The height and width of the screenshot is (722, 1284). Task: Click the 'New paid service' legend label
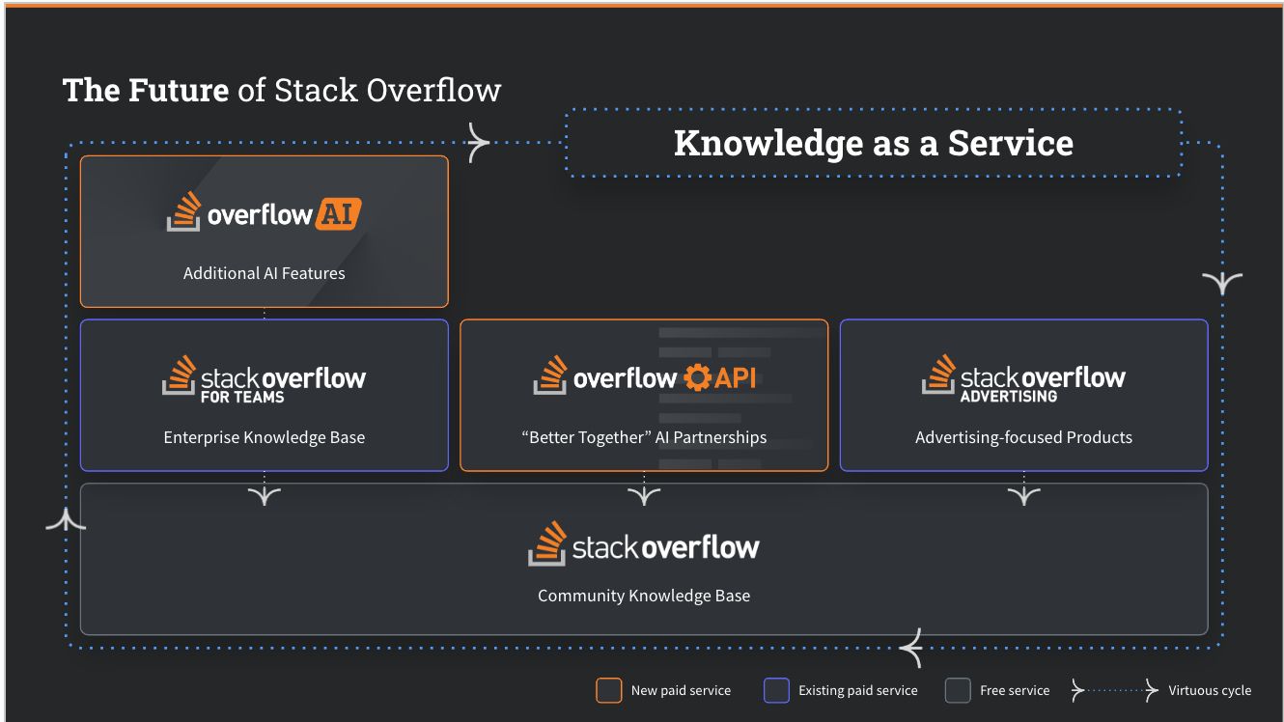[681, 690]
